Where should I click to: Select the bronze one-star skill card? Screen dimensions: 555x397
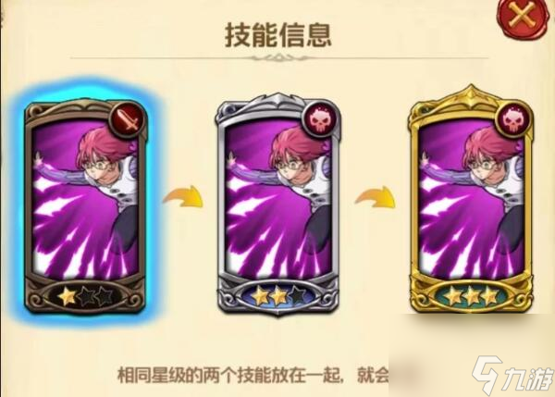(85, 206)
